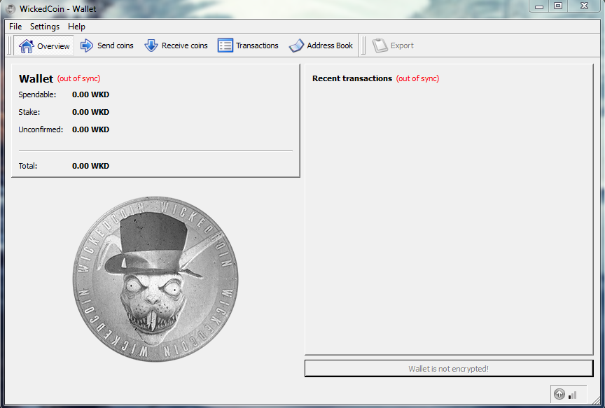
Task: Open the Help menu
Action: click(76, 26)
